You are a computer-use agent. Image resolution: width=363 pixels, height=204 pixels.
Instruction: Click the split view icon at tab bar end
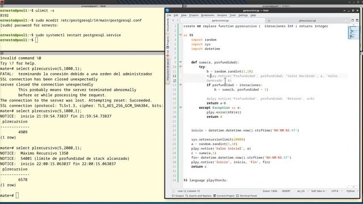357,20
